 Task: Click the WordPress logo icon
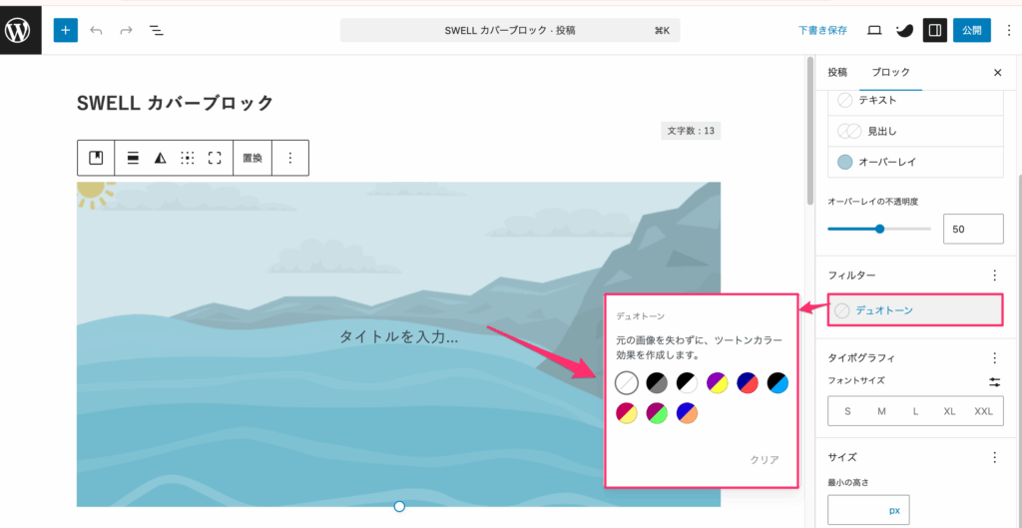(20, 30)
